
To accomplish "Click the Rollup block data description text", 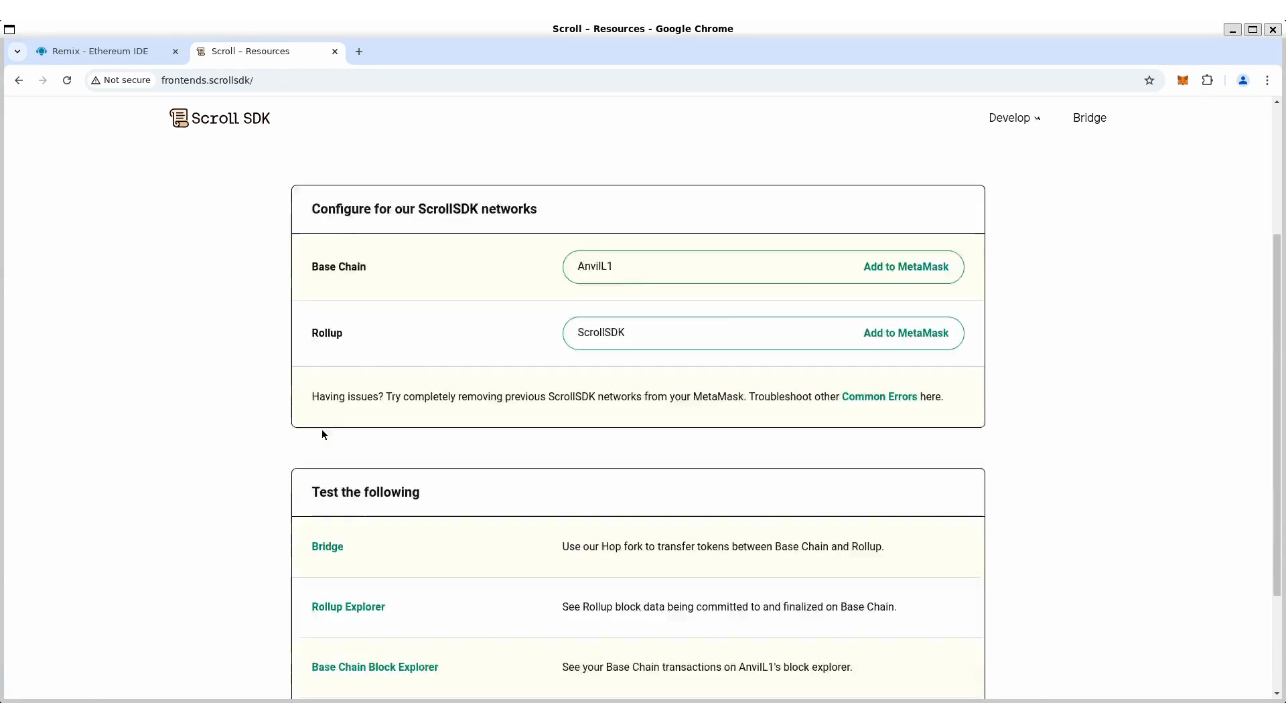I will coord(729,607).
